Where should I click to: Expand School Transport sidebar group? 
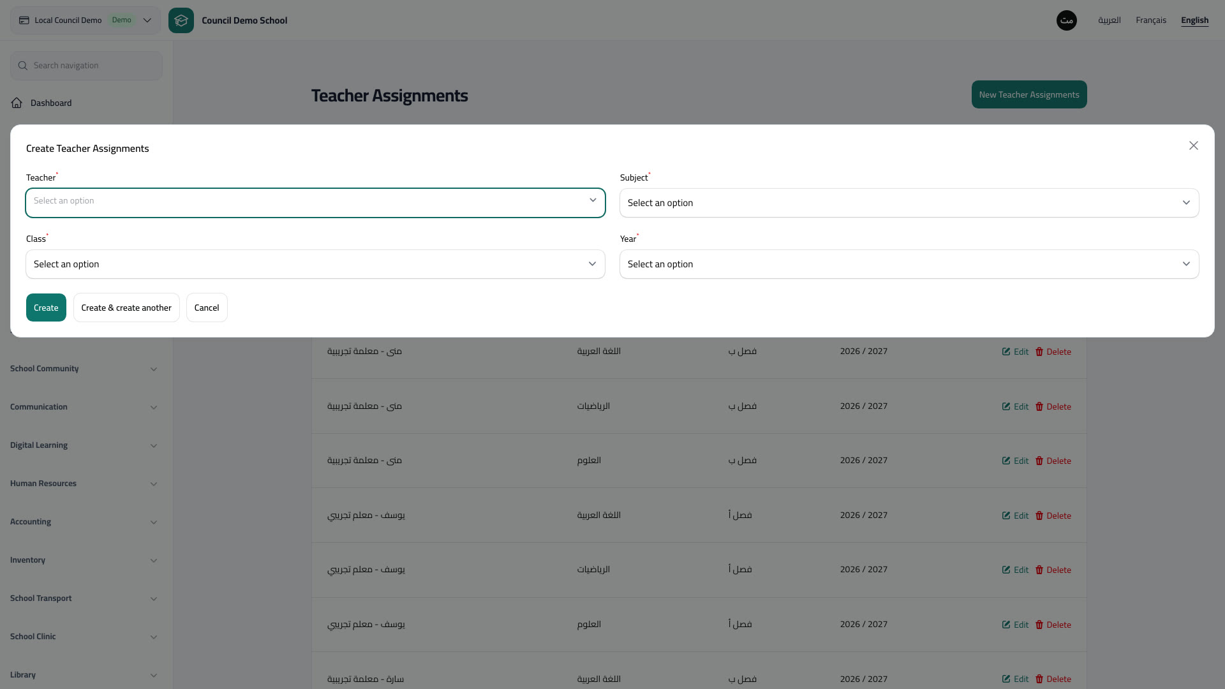pyautogui.click(x=84, y=598)
